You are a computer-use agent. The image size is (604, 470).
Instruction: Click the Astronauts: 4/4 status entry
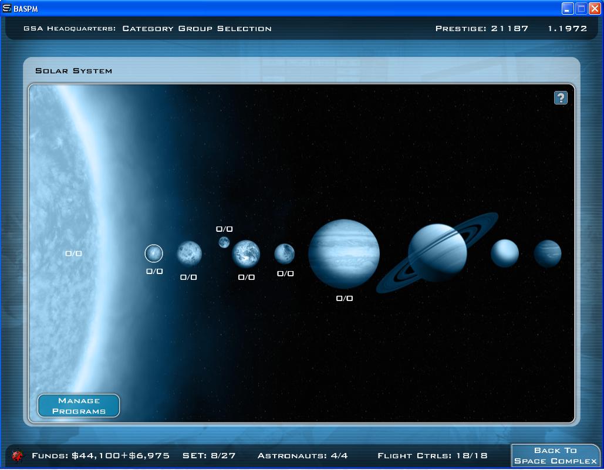pyautogui.click(x=302, y=456)
